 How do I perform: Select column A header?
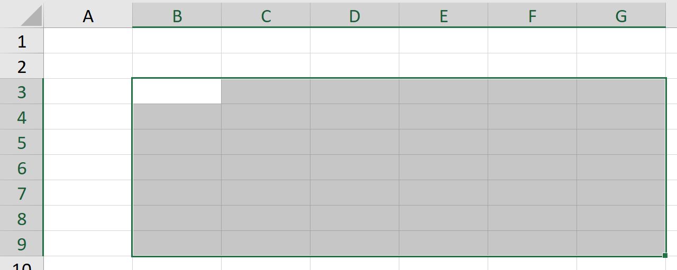88,16
